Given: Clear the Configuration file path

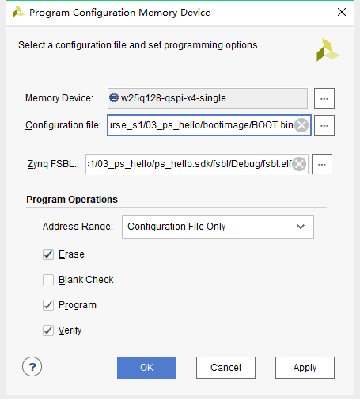Looking at the screenshot, I should coord(301,125).
